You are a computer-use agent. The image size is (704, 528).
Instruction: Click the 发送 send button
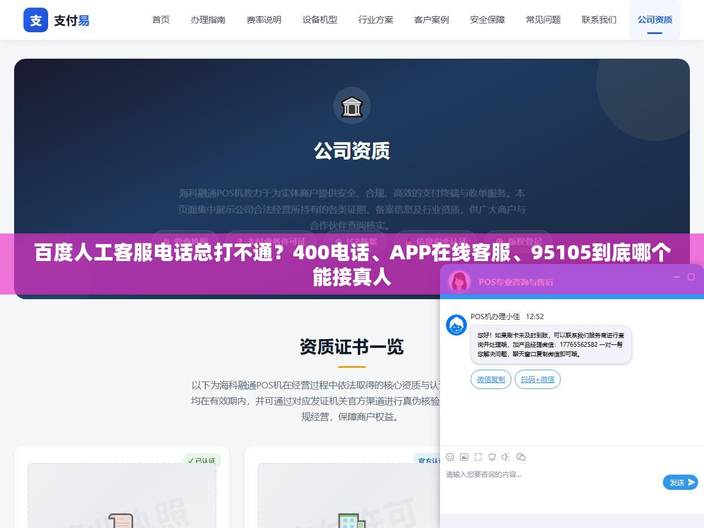[681, 482]
